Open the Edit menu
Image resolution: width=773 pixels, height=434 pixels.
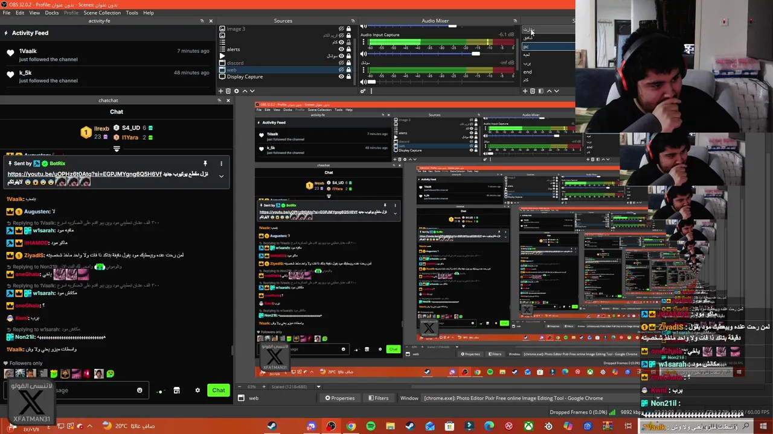[x=20, y=13]
